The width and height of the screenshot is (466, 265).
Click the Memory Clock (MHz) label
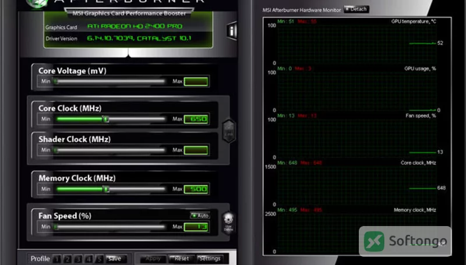77,178
